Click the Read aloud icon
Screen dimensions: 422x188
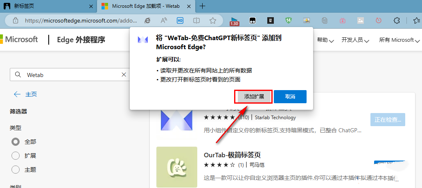164,20
